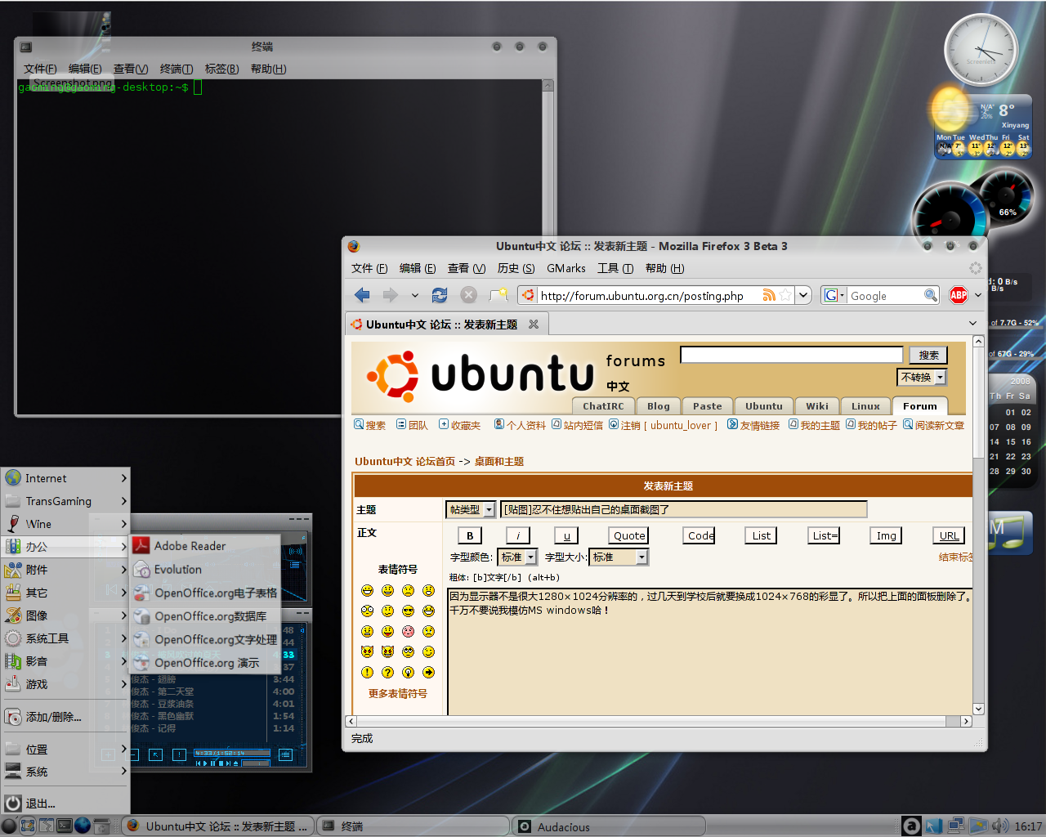Click the Adblock Plus ABP icon
The height and width of the screenshot is (837, 1046).
pyautogui.click(x=959, y=295)
